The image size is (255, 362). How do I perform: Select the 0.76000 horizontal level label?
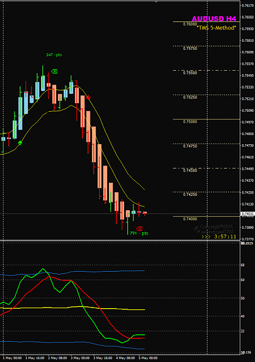[190, 24]
